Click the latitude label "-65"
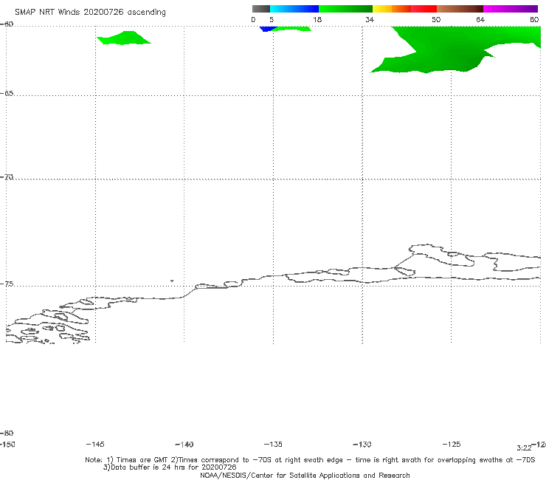 (x=7, y=94)
